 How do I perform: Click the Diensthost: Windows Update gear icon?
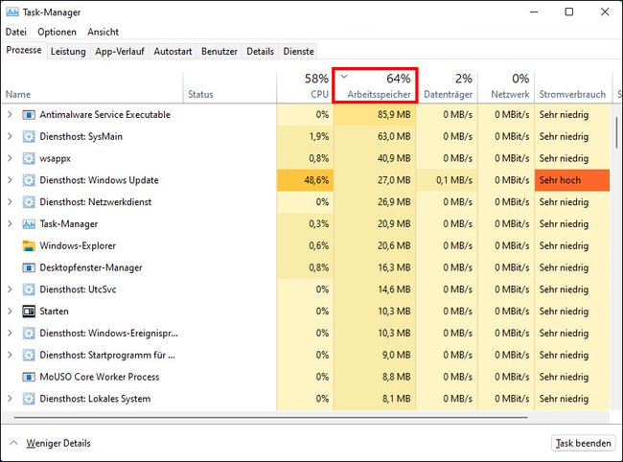29,180
